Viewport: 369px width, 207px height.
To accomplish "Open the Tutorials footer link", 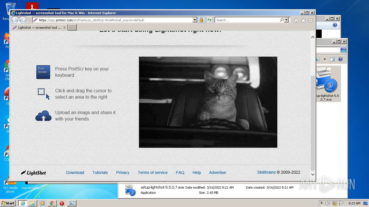I will (x=100, y=172).
